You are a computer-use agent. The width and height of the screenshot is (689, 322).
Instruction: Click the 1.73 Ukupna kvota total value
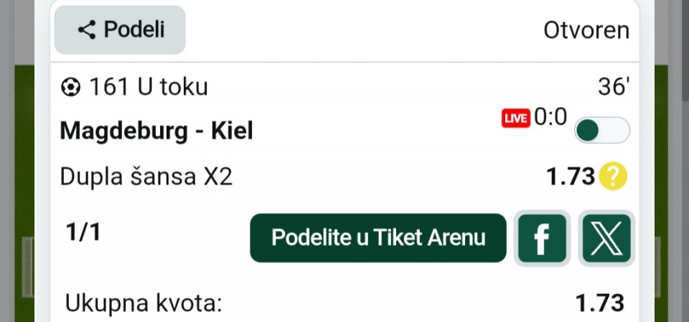point(600,303)
